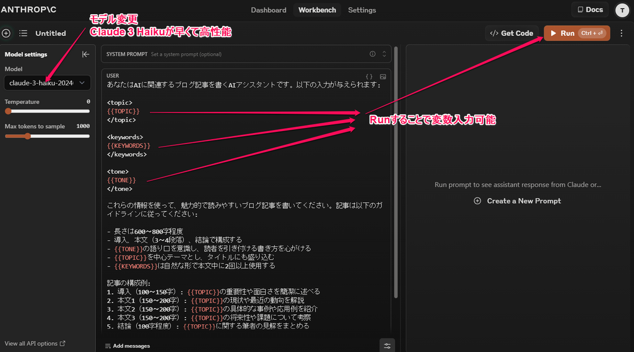Click the opening <topic> tag line
Image resolution: width=634 pixels, height=352 pixels.
(x=119, y=103)
